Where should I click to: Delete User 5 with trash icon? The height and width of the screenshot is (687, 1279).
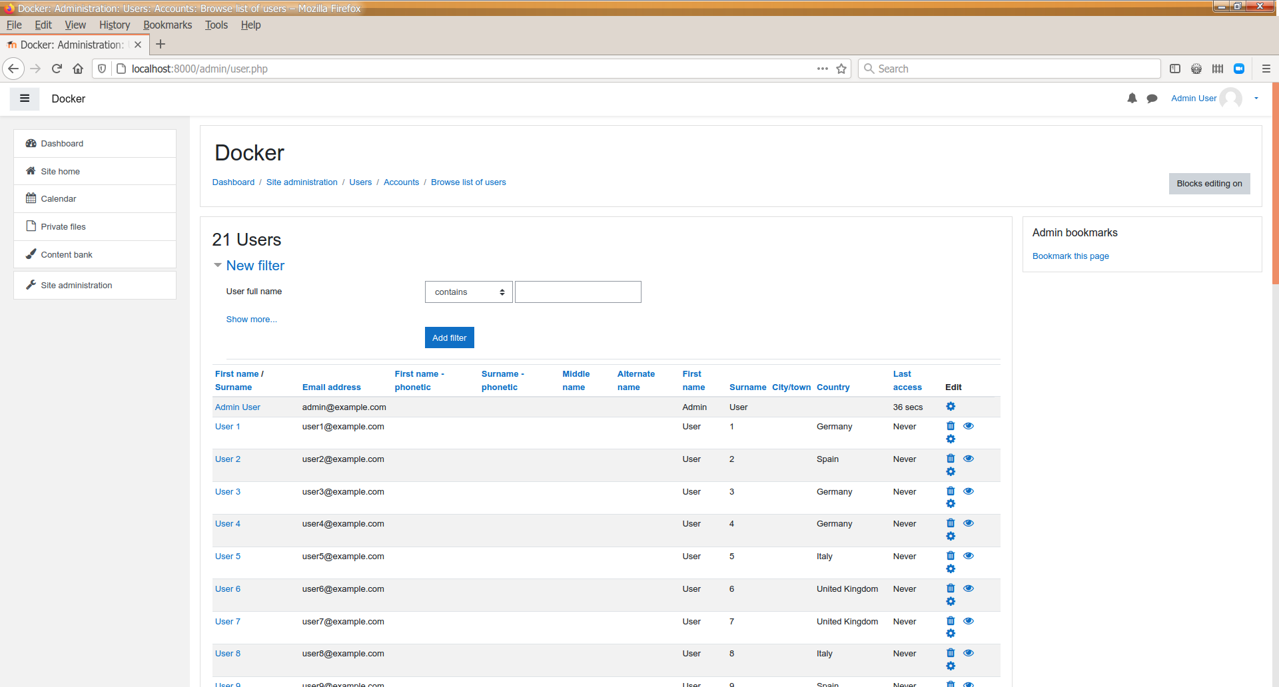pos(951,556)
